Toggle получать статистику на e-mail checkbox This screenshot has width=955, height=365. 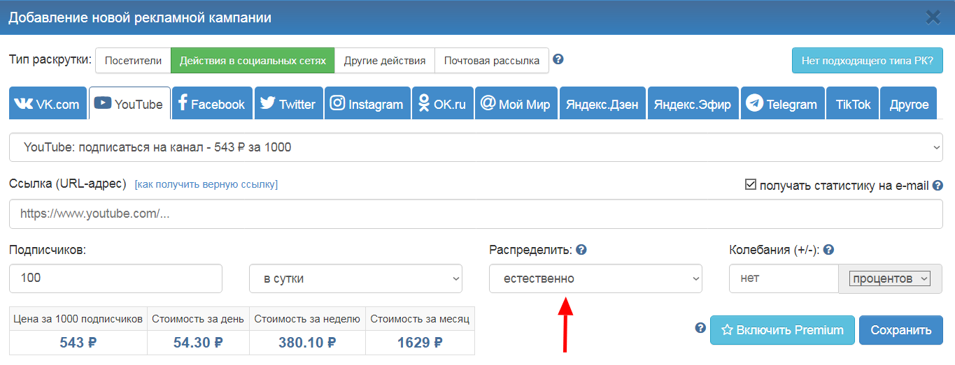(x=751, y=185)
